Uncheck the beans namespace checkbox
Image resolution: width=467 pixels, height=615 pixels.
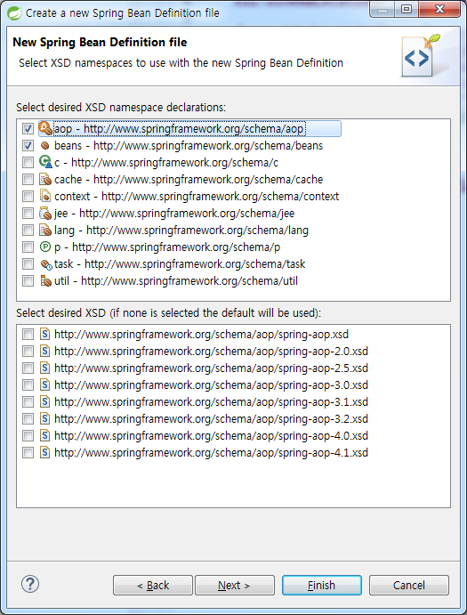click(28, 145)
